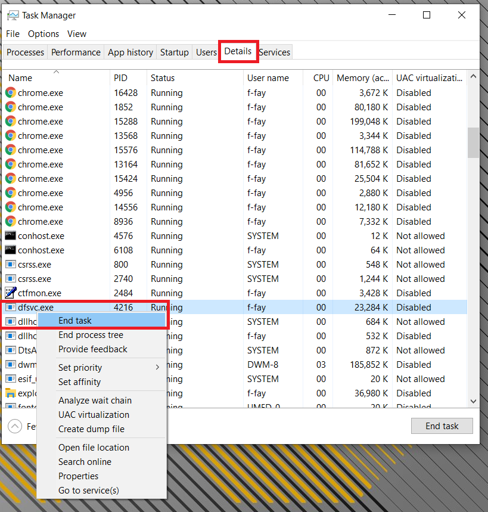Click the ctfmon.exe pen icon

click(x=10, y=293)
